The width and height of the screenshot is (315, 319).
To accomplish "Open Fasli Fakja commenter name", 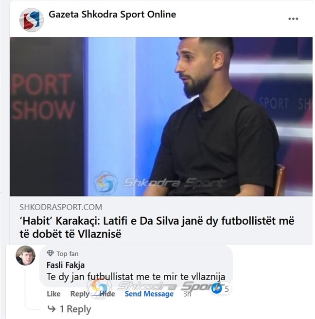I will (x=66, y=265).
